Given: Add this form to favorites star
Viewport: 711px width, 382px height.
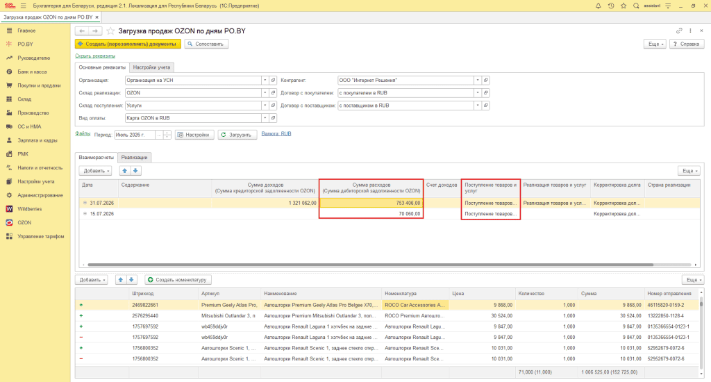Looking at the screenshot, I should coord(110,31).
